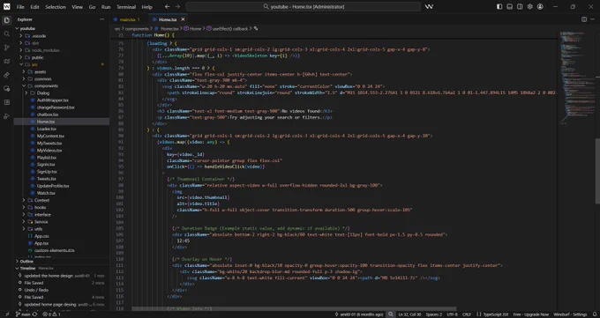Click the main branch in status bar
The height and width of the screenshot is (318, 600).
tap(23, 314)
